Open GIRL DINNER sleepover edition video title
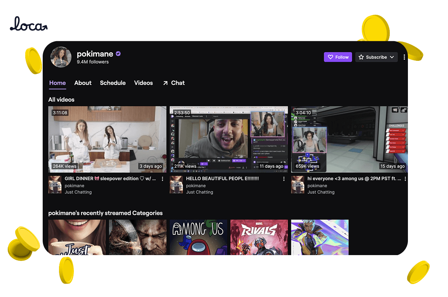Image resolution: width=448 pixels, height=297 pixels. click(110, 179)
